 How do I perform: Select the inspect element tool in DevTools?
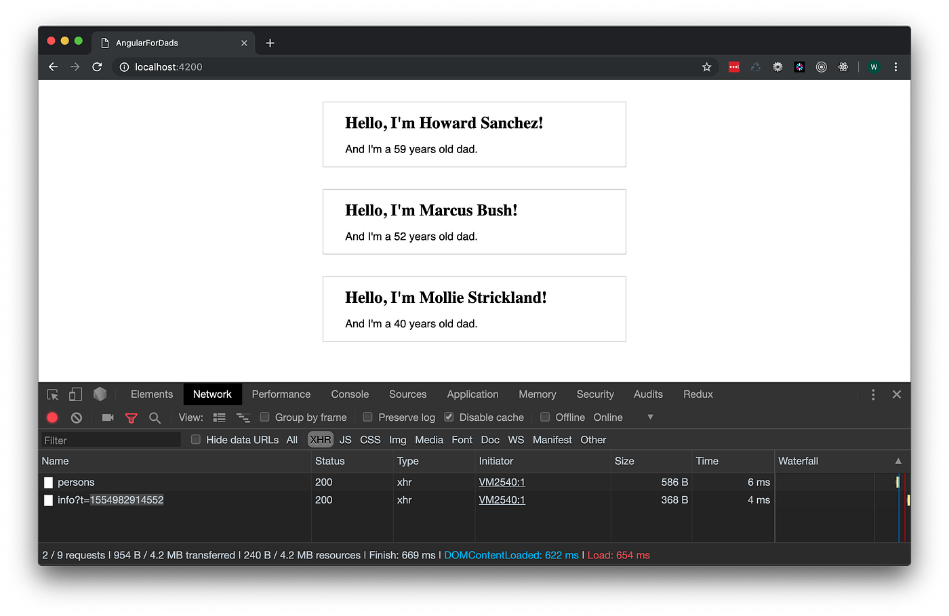pos(52,394)
